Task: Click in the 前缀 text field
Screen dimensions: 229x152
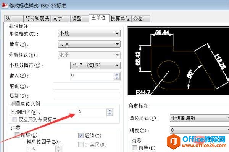Action: pyautogui.click(x=87, y=86)
